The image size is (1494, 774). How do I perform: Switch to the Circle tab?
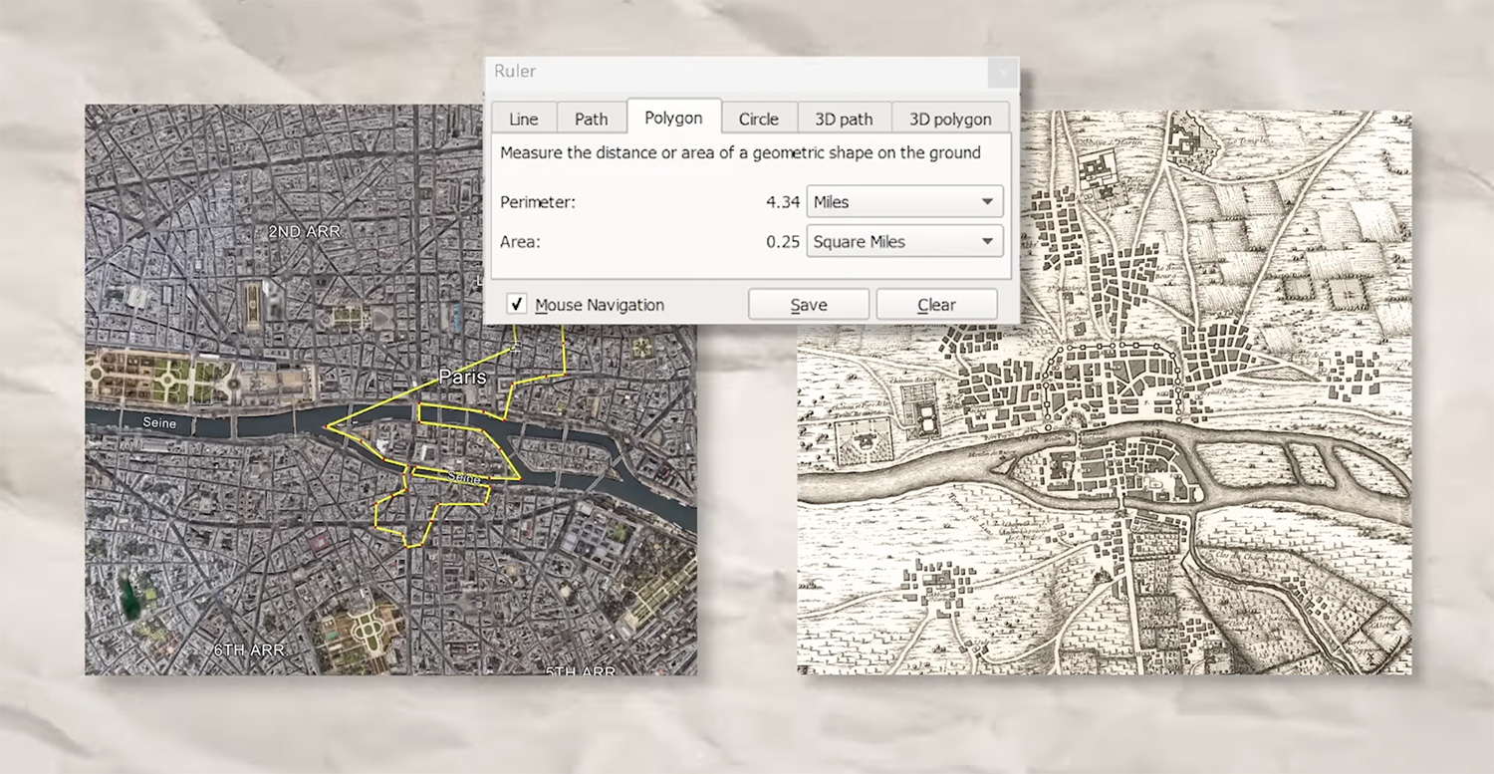pyautogui.click(x=758, y=119)
